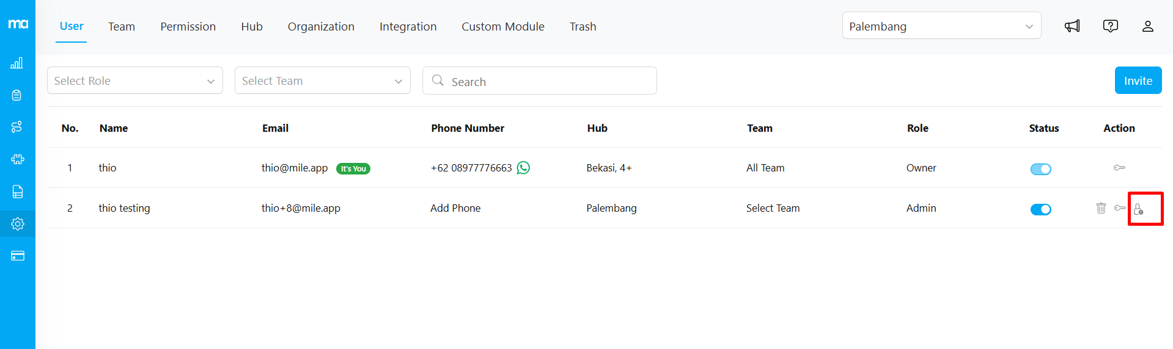The width and height of the screenshot is (1173, 349).
Task: Open the settings gear in sidebar
Action: [x=18, y=224]
